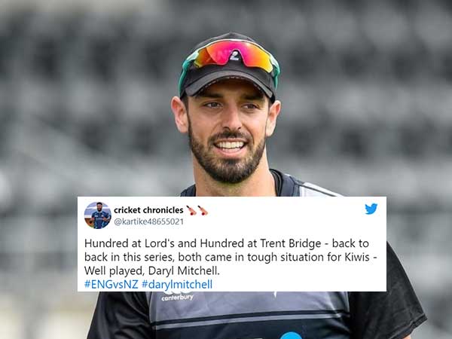
Task: Click the first cricket bat emoji
Action: coord(191,210)
